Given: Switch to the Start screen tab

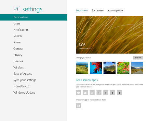Looking at the screenshot, I should click(98, 10).
